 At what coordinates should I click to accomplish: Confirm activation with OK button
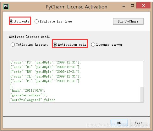[x=119, y=123]
